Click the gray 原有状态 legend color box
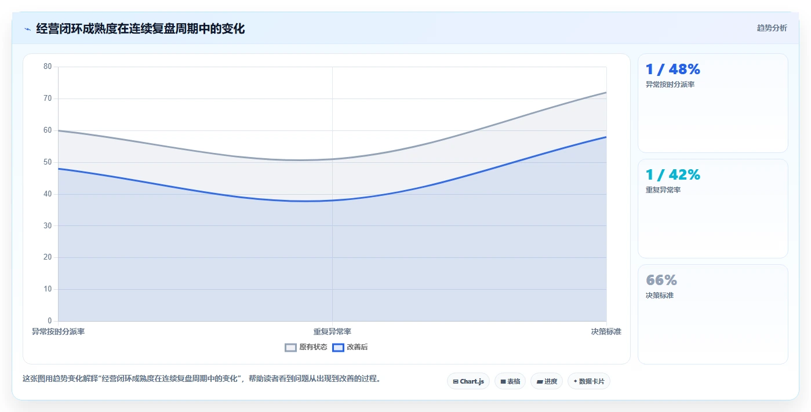The width and height of the screenshot is (811, 412). 291,348
